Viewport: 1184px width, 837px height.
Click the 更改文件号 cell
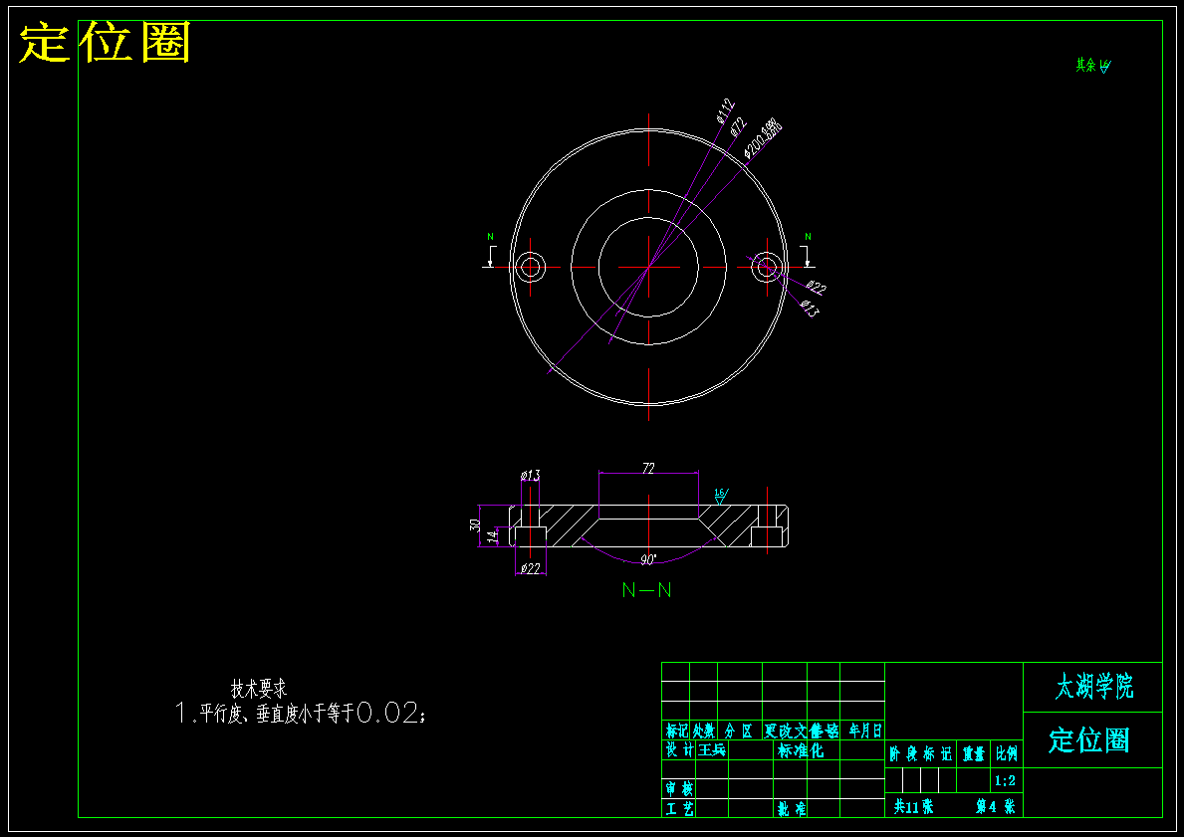(802, 731)
